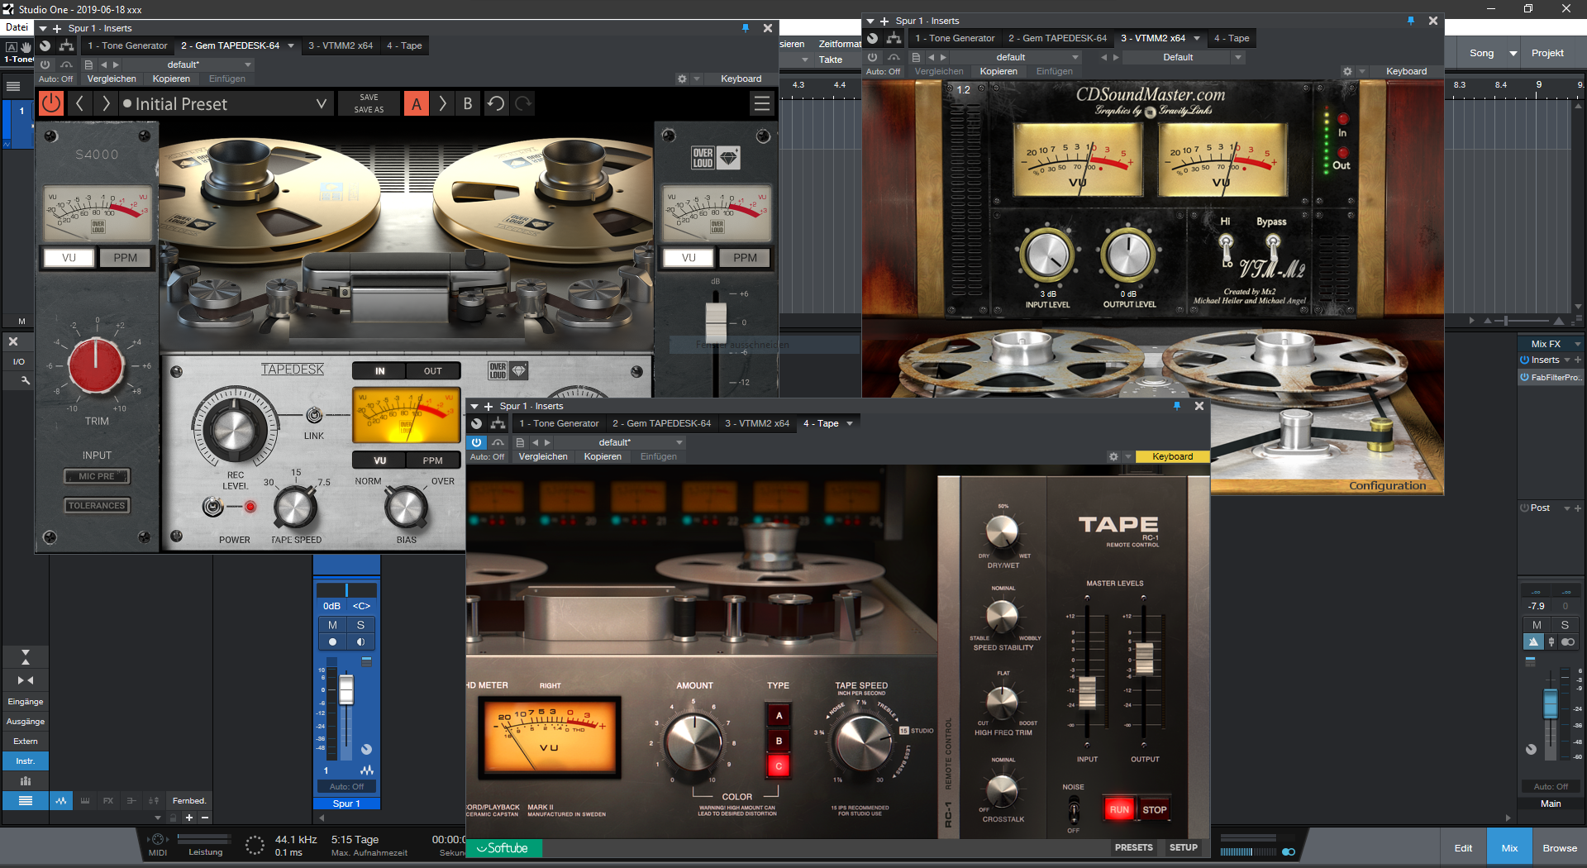Solo the Main channel
Image resolution: width=1587 pixels, height=868 pixels.
[1564, 625]
